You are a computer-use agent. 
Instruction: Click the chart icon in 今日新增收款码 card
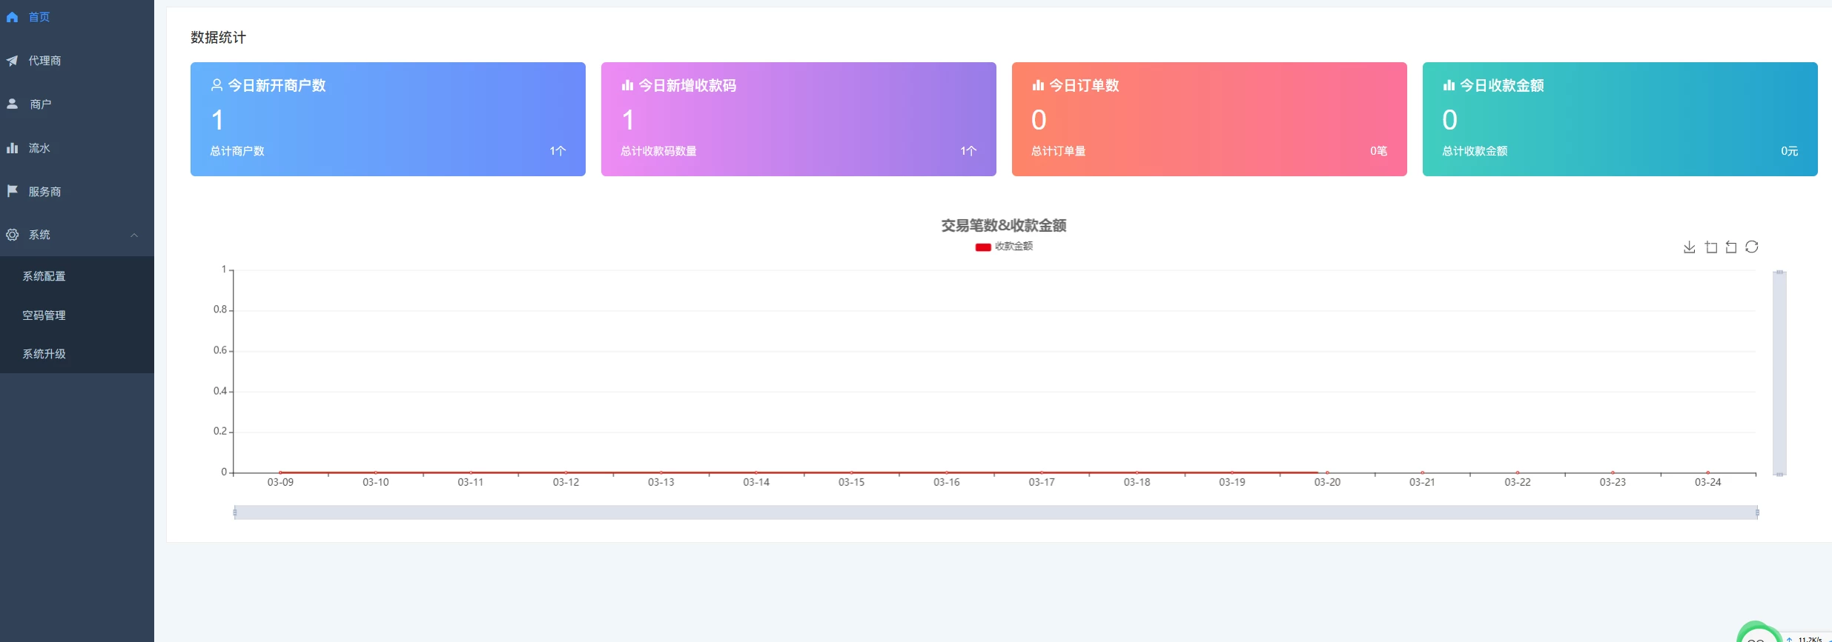click(x=627, y=85)
